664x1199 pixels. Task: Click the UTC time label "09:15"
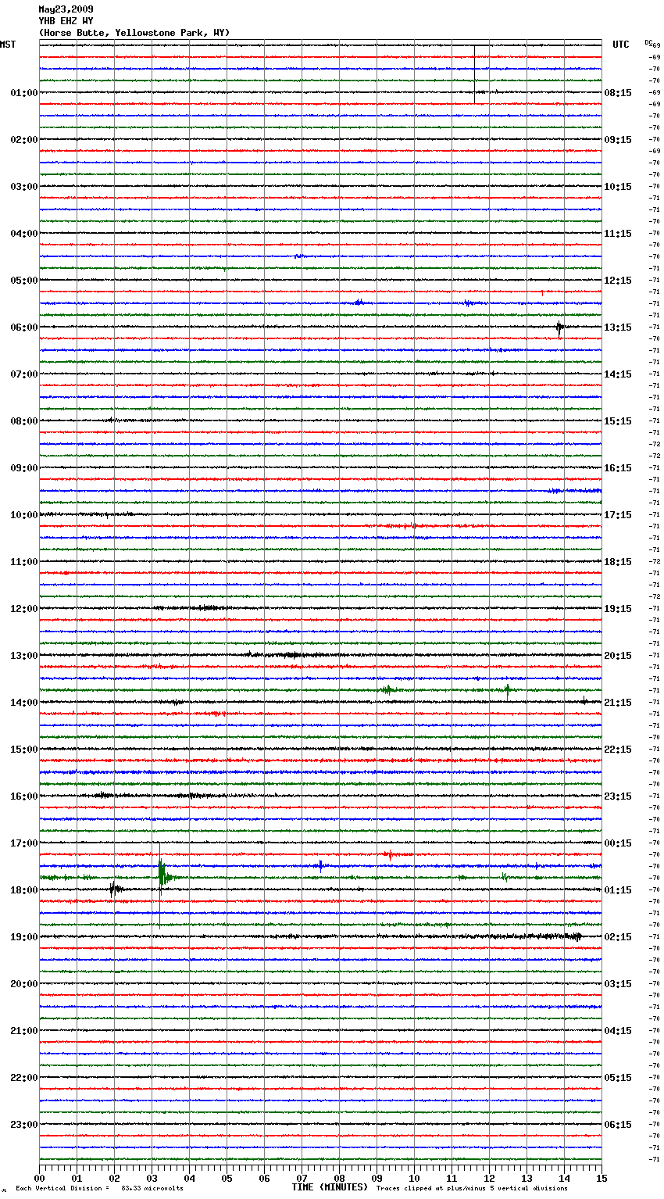pos(618,140)
